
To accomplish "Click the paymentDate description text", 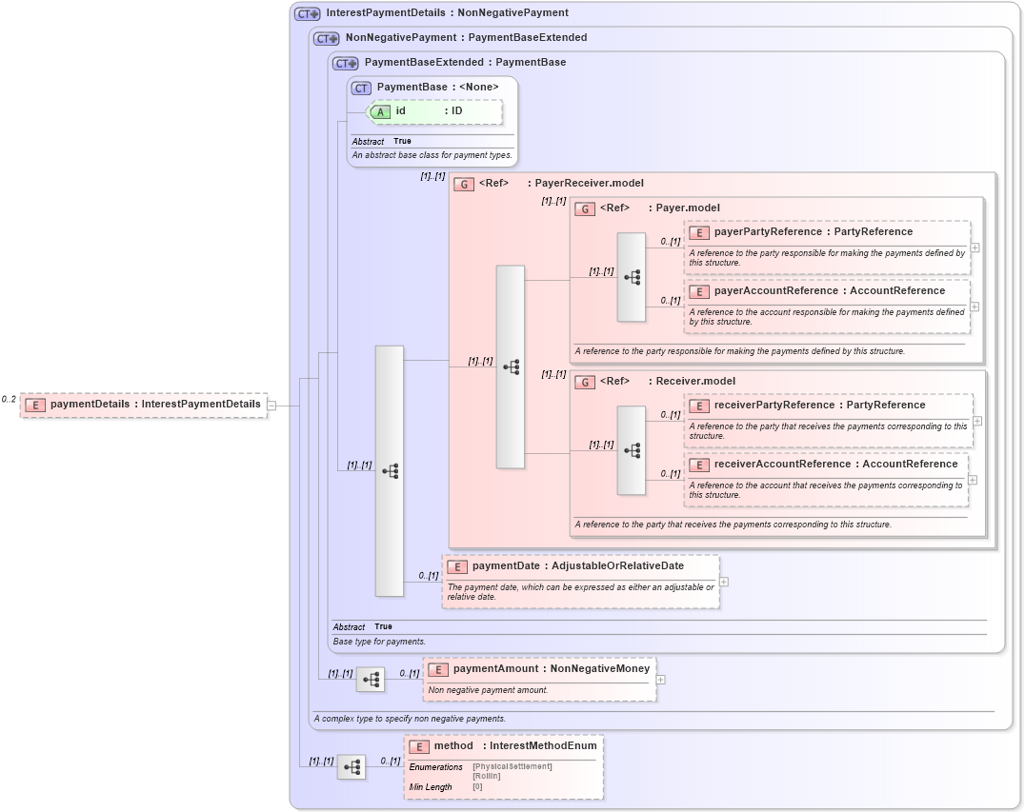I will click(x=580, y=592).
